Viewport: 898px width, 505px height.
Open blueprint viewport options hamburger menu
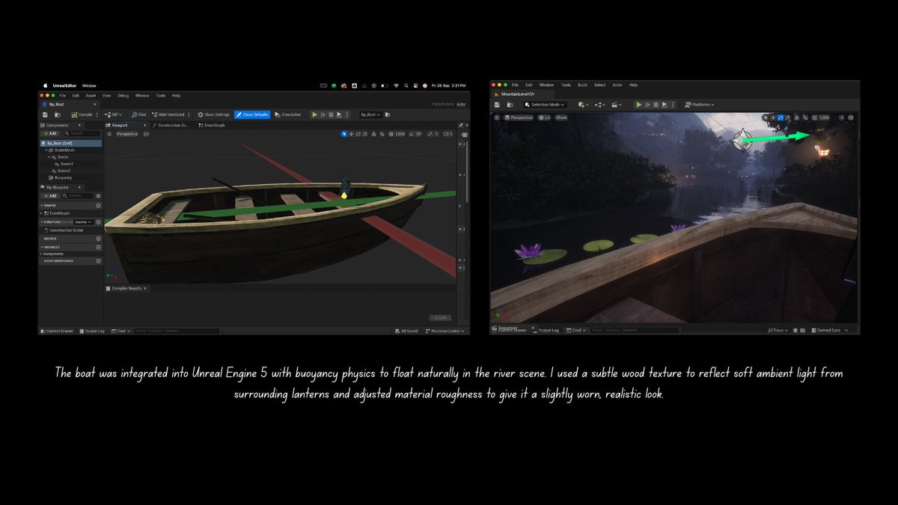pyautogui.click(x=109, y=134)
